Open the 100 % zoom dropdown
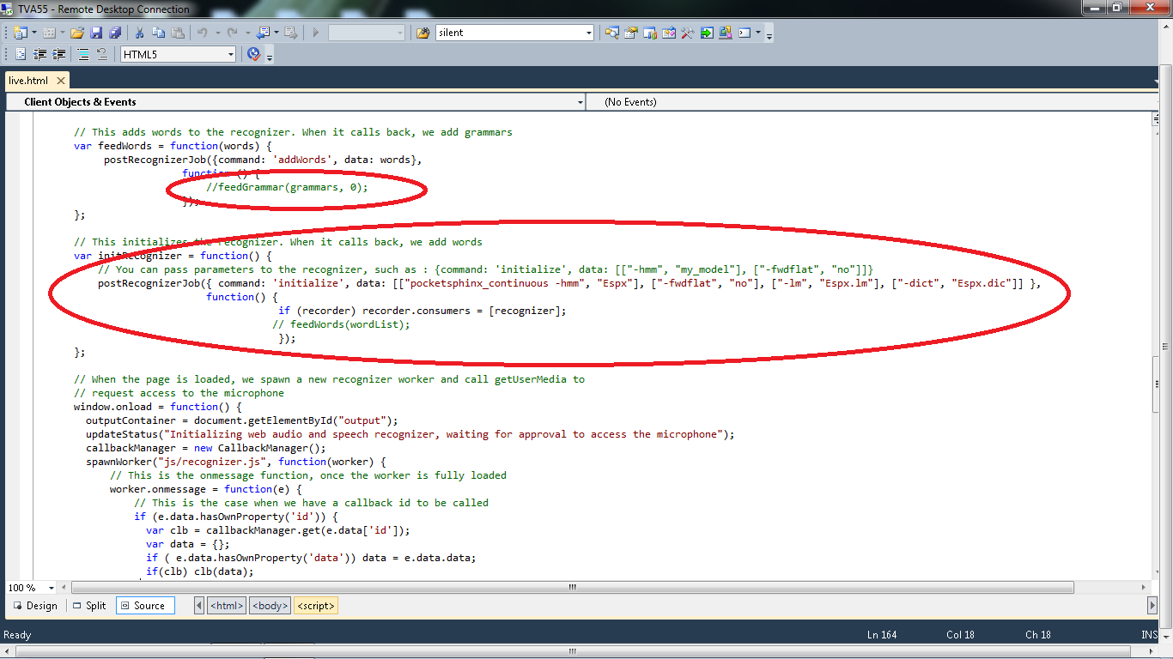The image size is (1173, 659). click(x=52, y=588)
